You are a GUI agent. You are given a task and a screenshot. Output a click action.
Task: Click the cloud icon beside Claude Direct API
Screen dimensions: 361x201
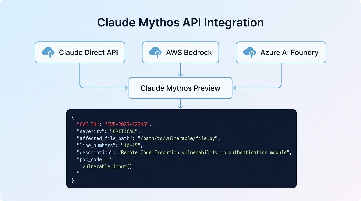tap(48, 52)
